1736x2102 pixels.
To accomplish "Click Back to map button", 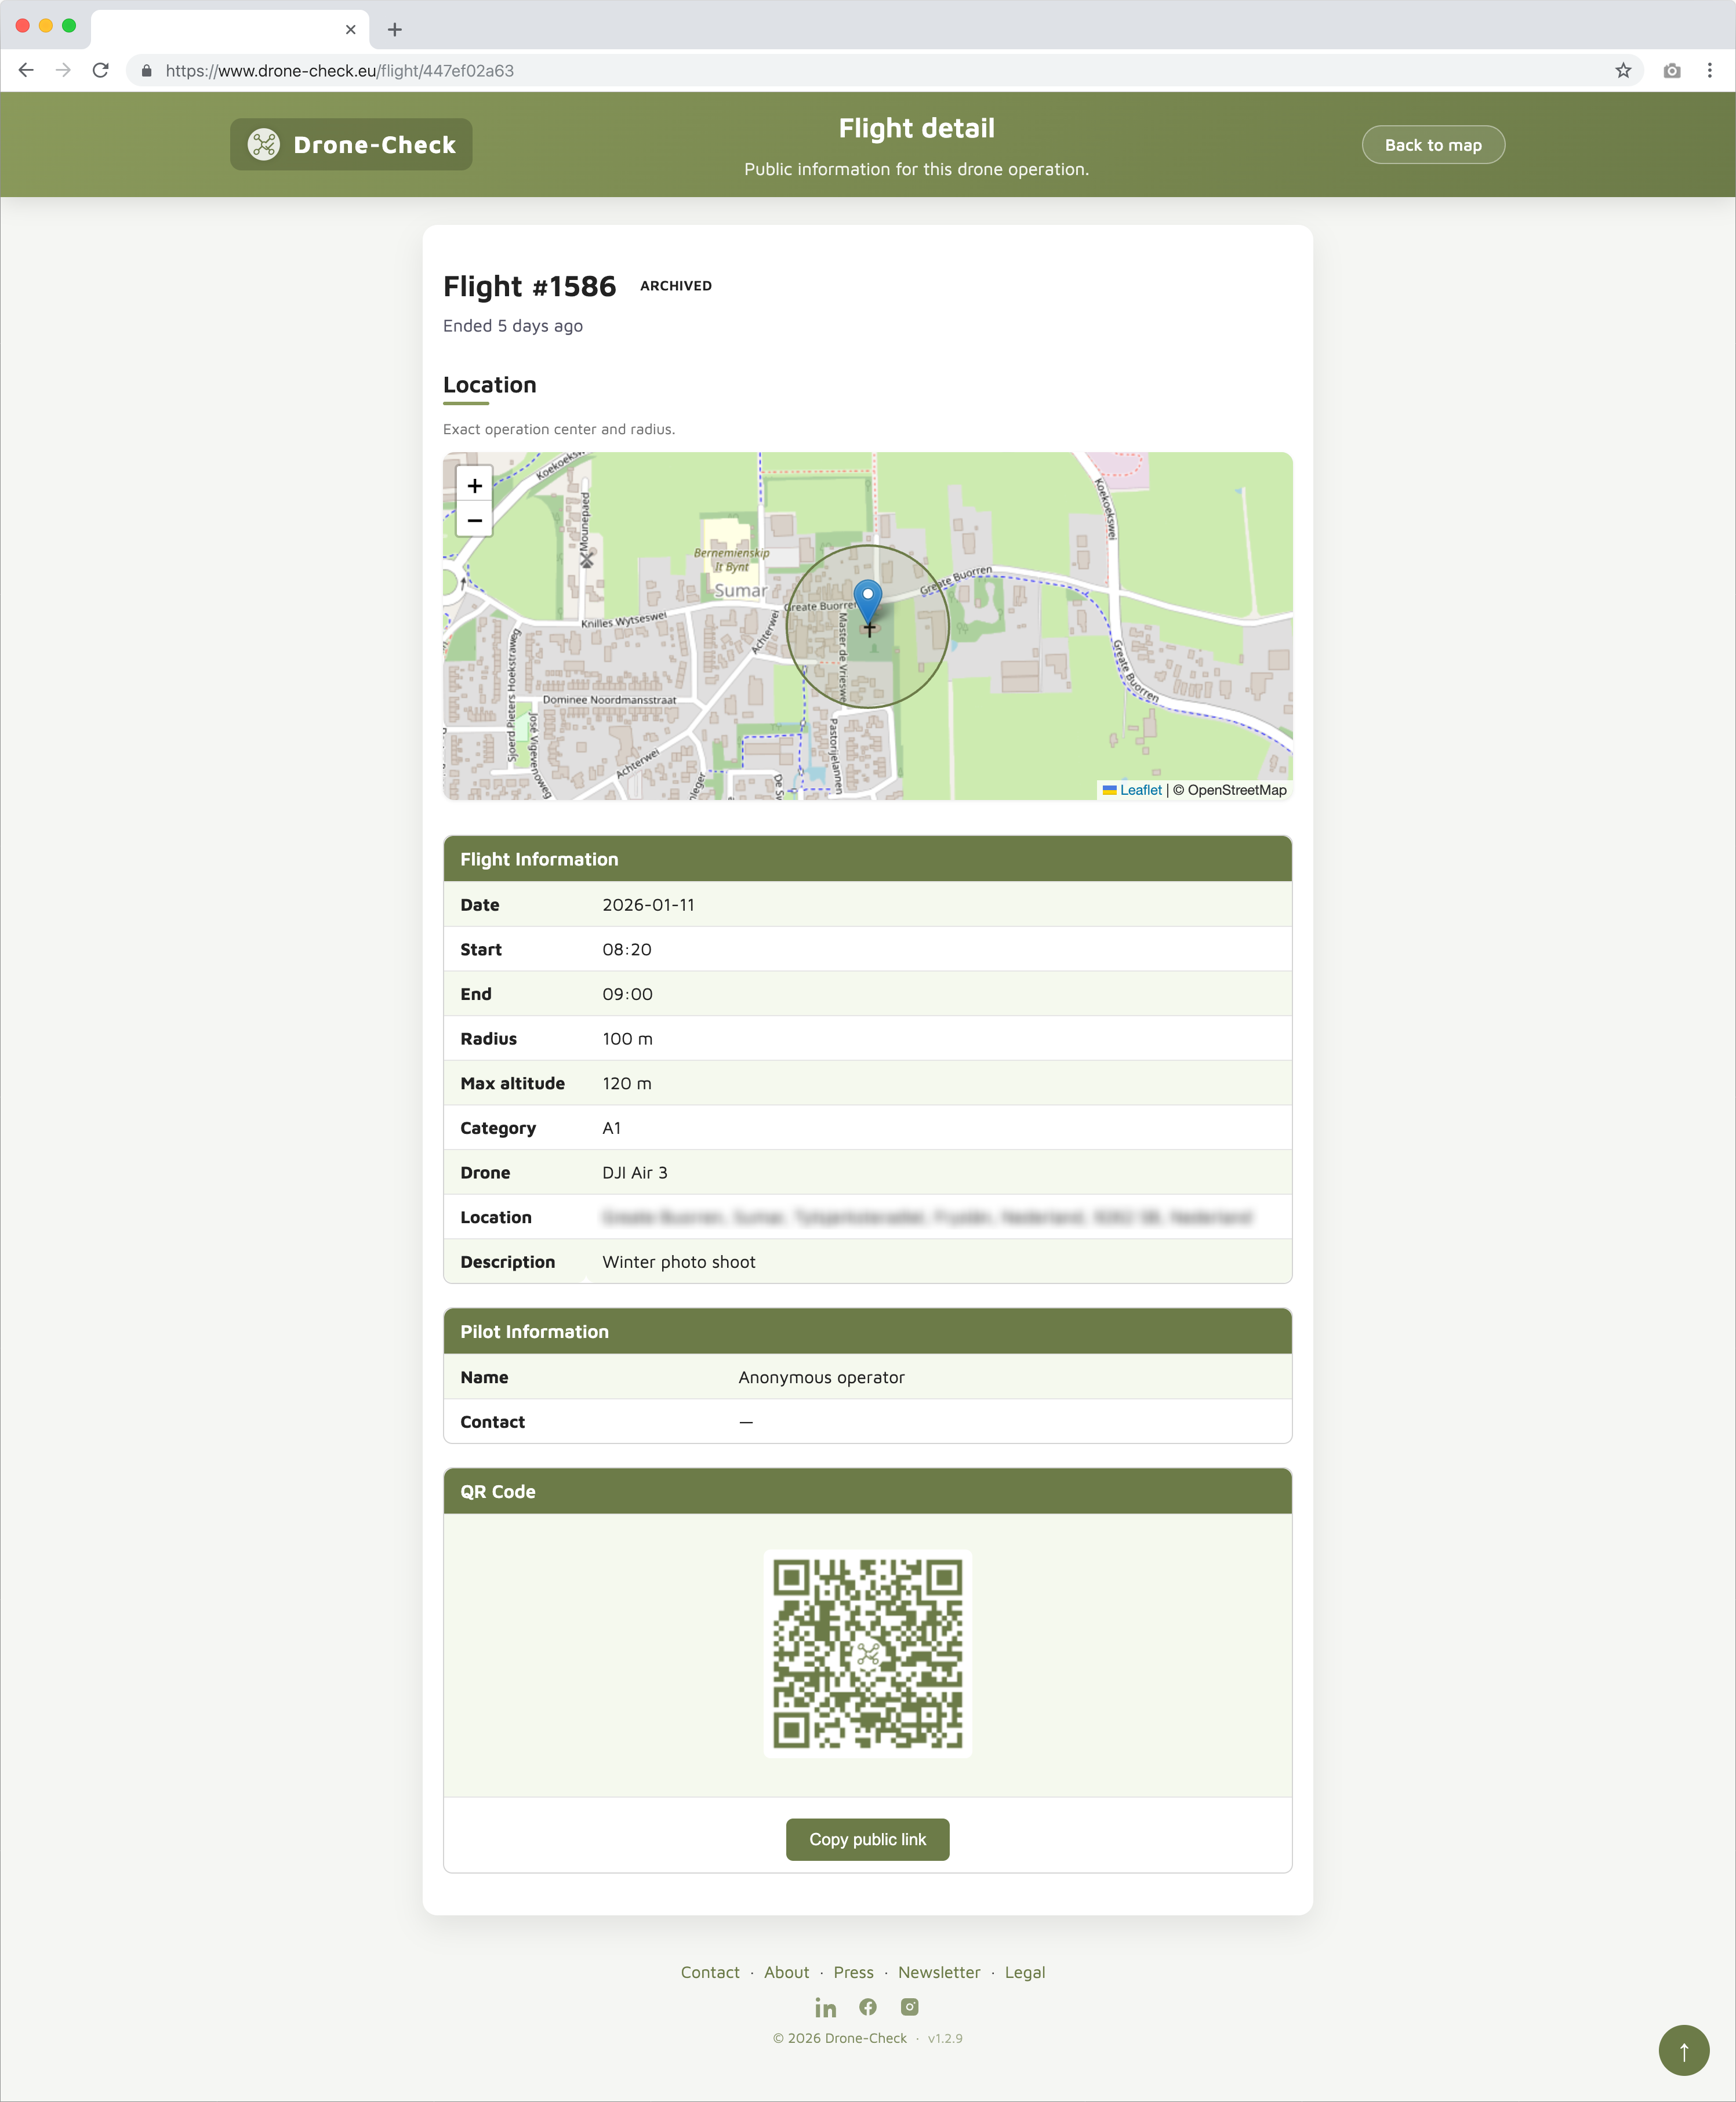I will pos(1432,145).
